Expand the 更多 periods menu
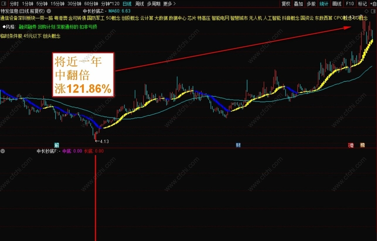Image resolution: width=377 pixels, height=241 pixels. point(170,4)
